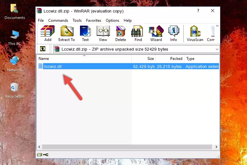The width and height of the screenshot is (247, 165).
Task: Click the drive icon in status bar
Action: click(40, 155)
